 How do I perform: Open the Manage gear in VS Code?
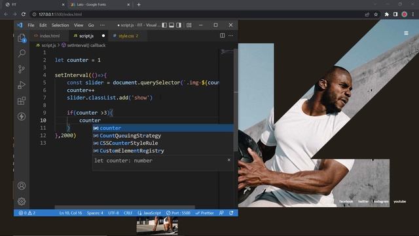coord(22,201)
